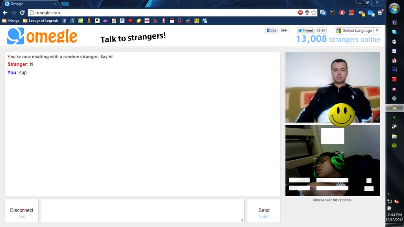Click the Omegle logo
404x227 pixels.
click(x=42, y=36)
